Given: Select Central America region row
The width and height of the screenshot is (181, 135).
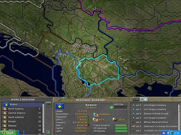Looking at the screenshot, I should 23,113.
